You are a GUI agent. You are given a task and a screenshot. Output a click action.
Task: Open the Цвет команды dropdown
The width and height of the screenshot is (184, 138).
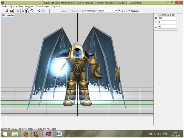[106, 11]
